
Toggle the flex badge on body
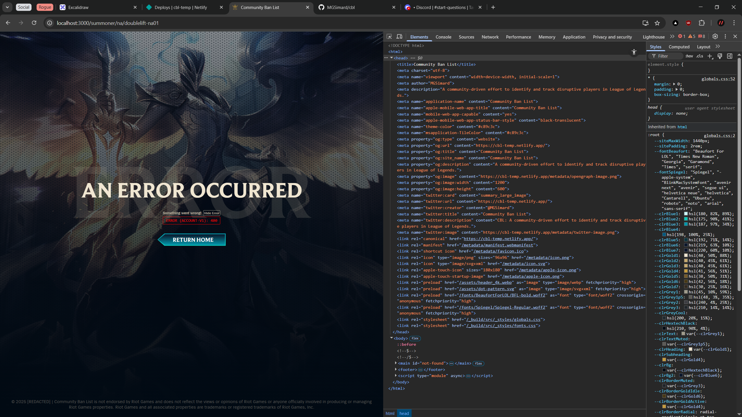click(x=415, y=338)
